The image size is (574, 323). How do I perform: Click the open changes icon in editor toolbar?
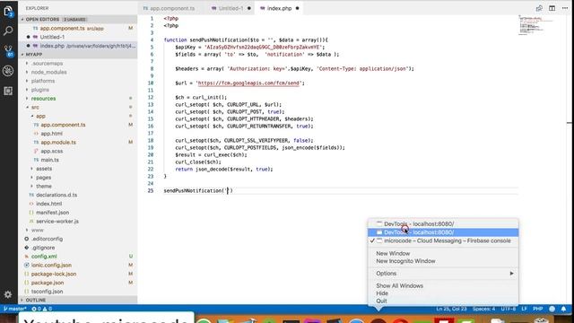(539, 8)
